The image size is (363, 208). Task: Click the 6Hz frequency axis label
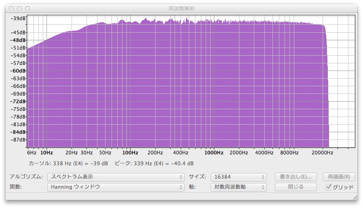click(x=32, y=153)
